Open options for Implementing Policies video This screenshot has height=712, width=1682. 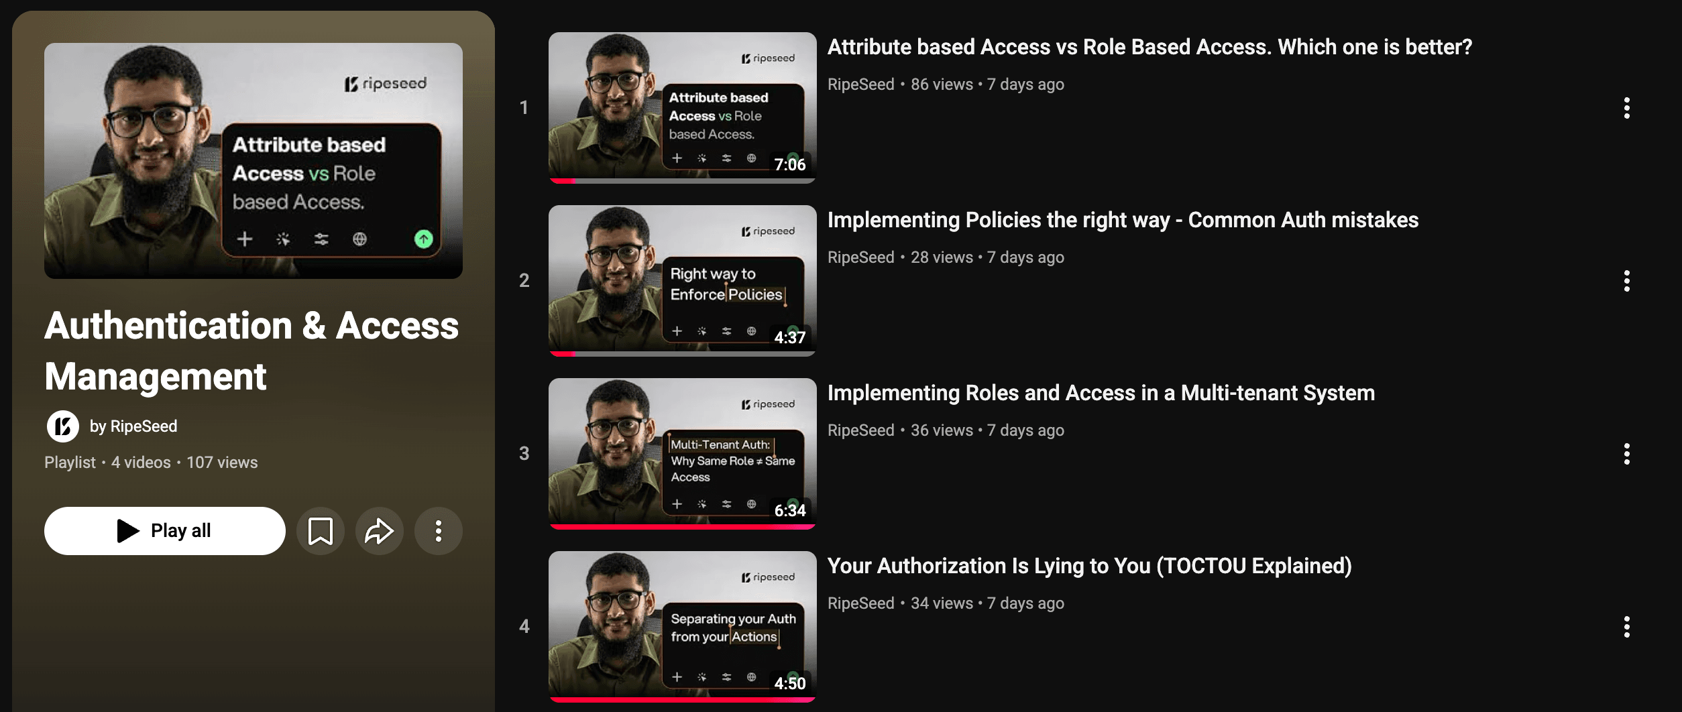point(1626,281)
